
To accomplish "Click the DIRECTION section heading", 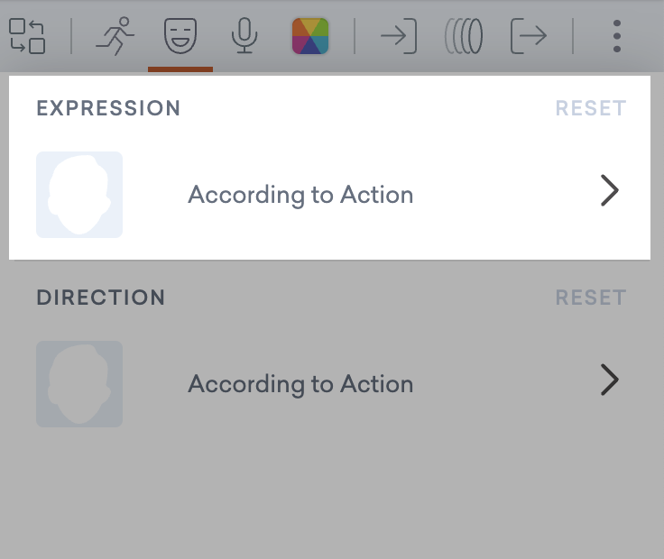I will tap(101, 298).
